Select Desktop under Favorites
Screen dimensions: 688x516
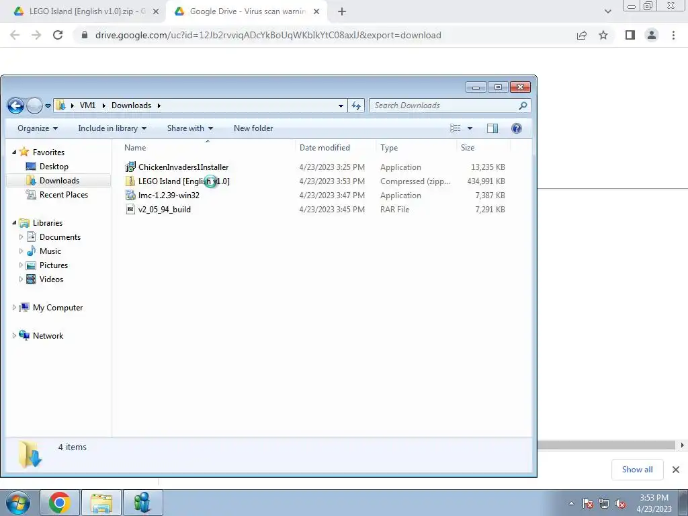pos(54,167)
